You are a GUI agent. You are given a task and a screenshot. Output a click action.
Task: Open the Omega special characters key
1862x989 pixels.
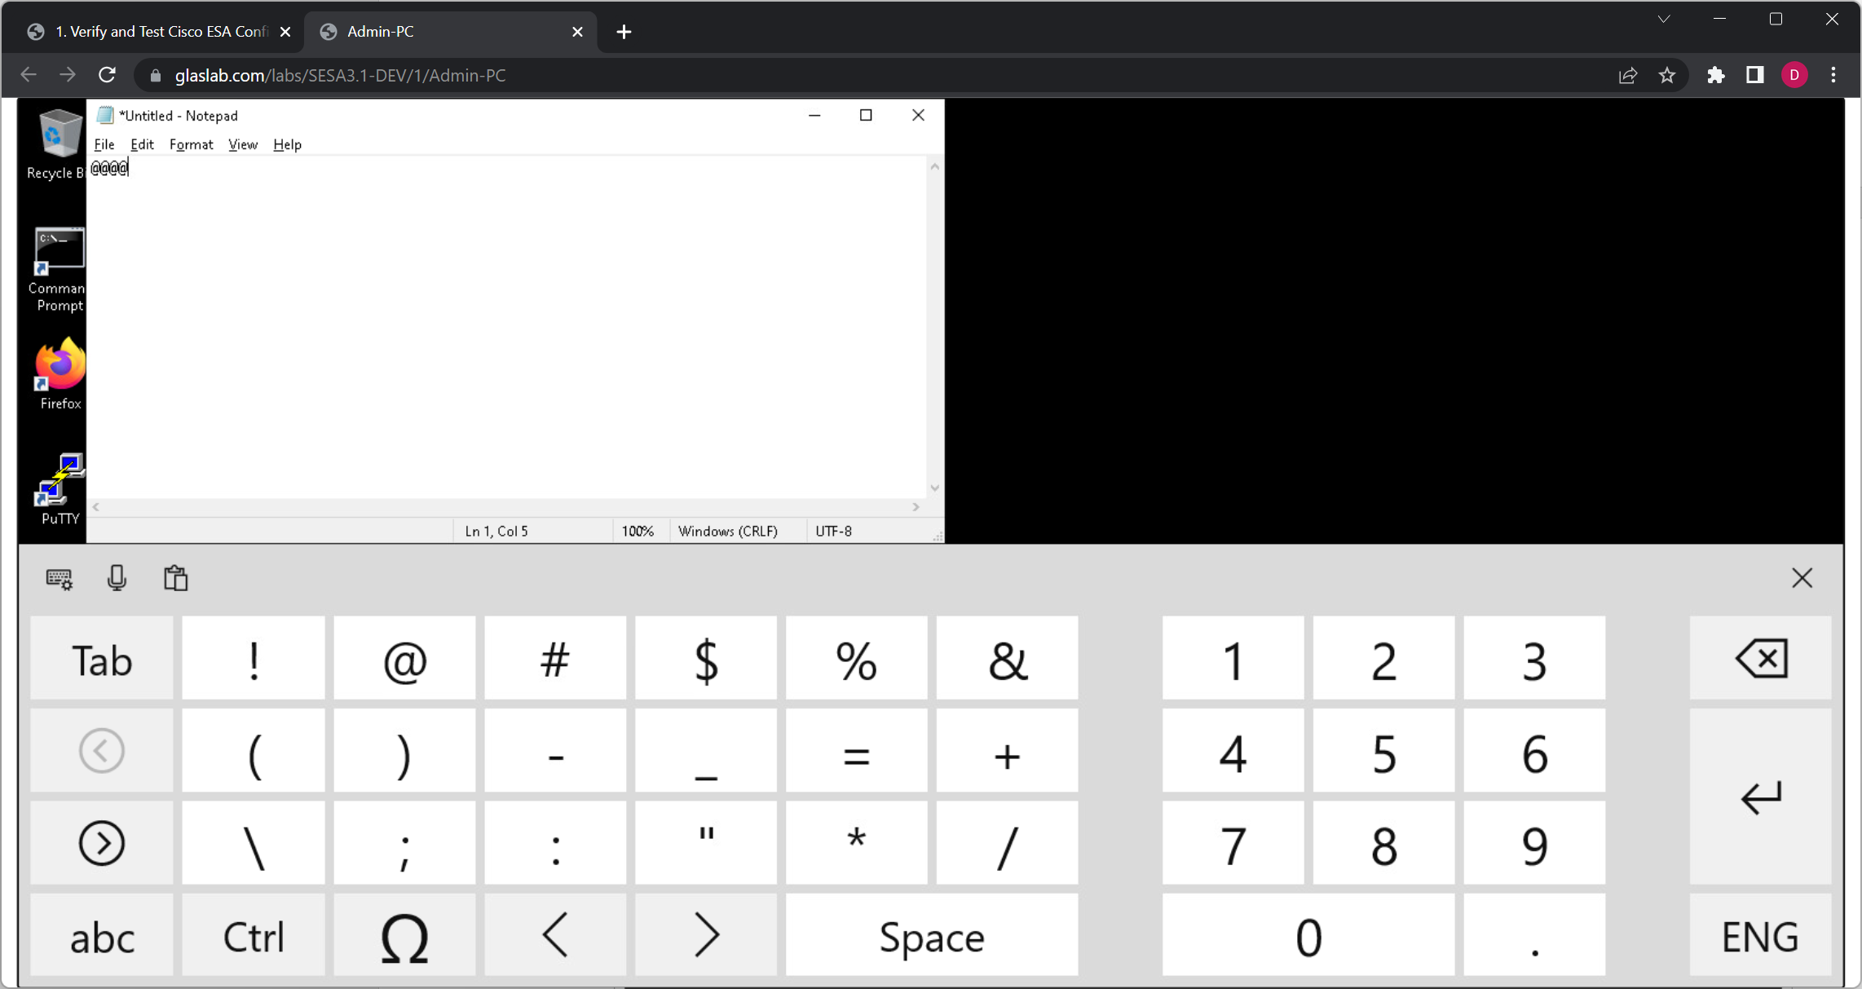click(404, 936)
